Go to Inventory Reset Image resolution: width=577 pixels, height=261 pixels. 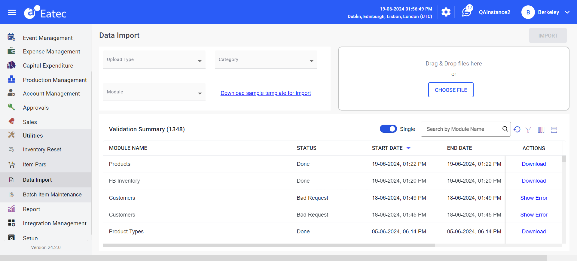(42, 149)
